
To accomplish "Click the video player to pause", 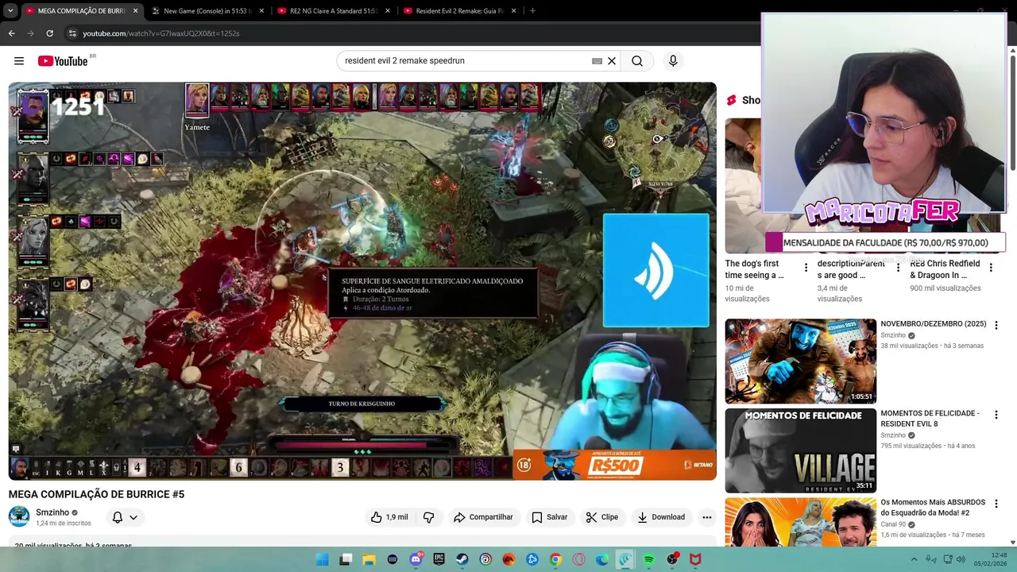I will (362, 281).
